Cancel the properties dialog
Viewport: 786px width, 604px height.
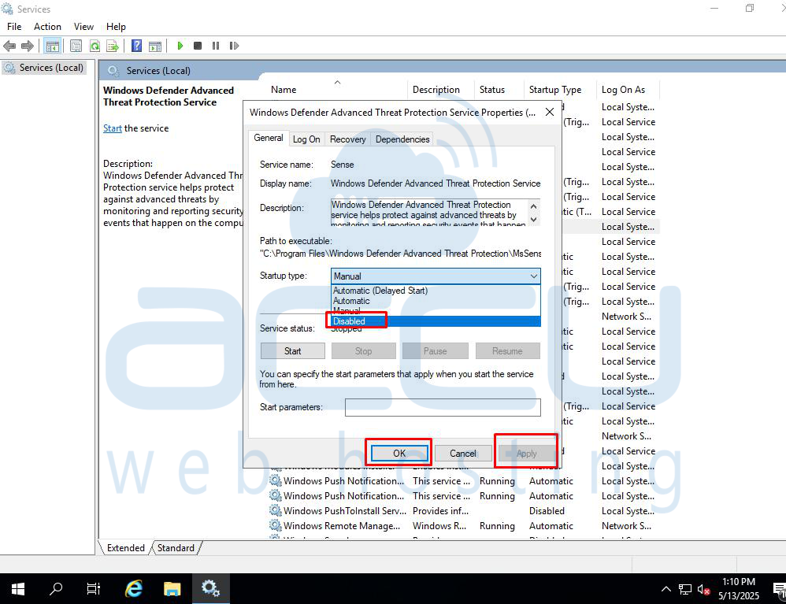462,453
